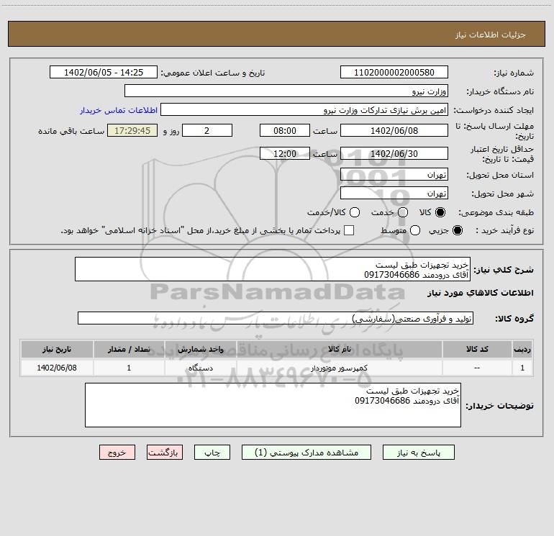The height and width of the screenshot is (536, 554).
Task: Click the requester field امین برش نیازی
Action: (x=304, y=110)
